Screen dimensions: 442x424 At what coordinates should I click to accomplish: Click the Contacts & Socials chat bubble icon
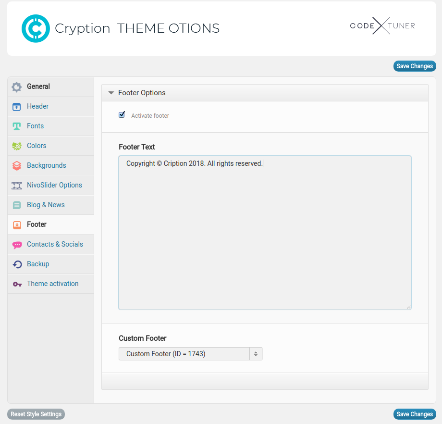[17, 245]
